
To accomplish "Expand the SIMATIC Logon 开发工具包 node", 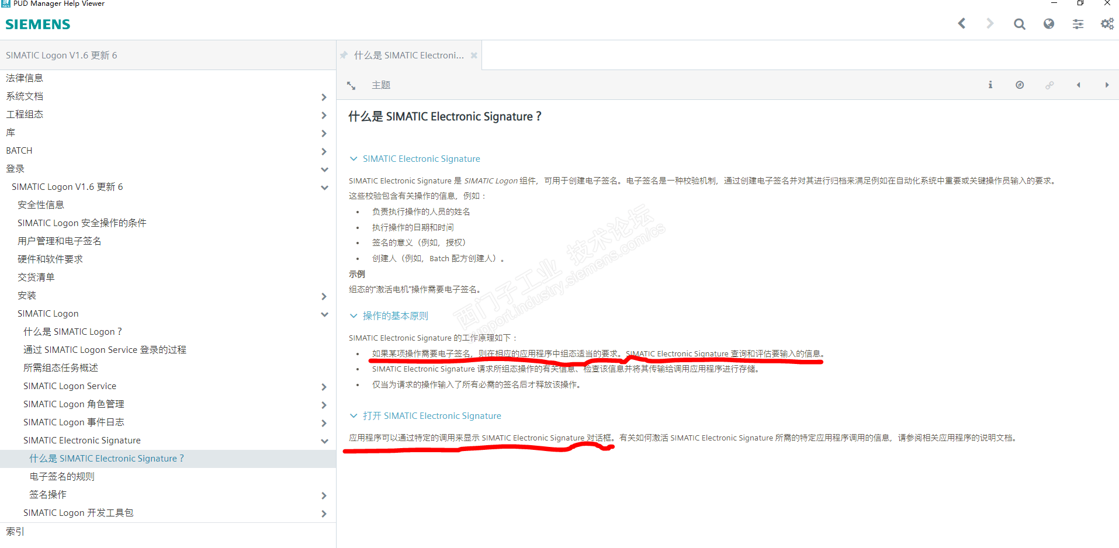I will pyautogui.click(x=324, y=514).
